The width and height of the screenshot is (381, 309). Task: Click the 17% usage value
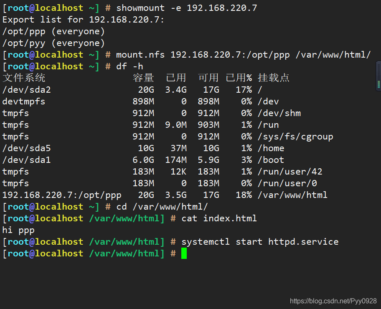(244, 90)
